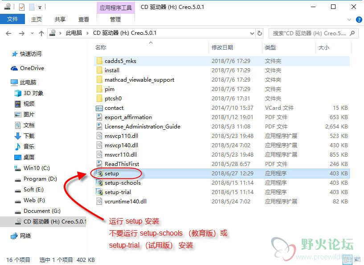Go up one folder level
The image size is (364, 265).
pos(41,33)
